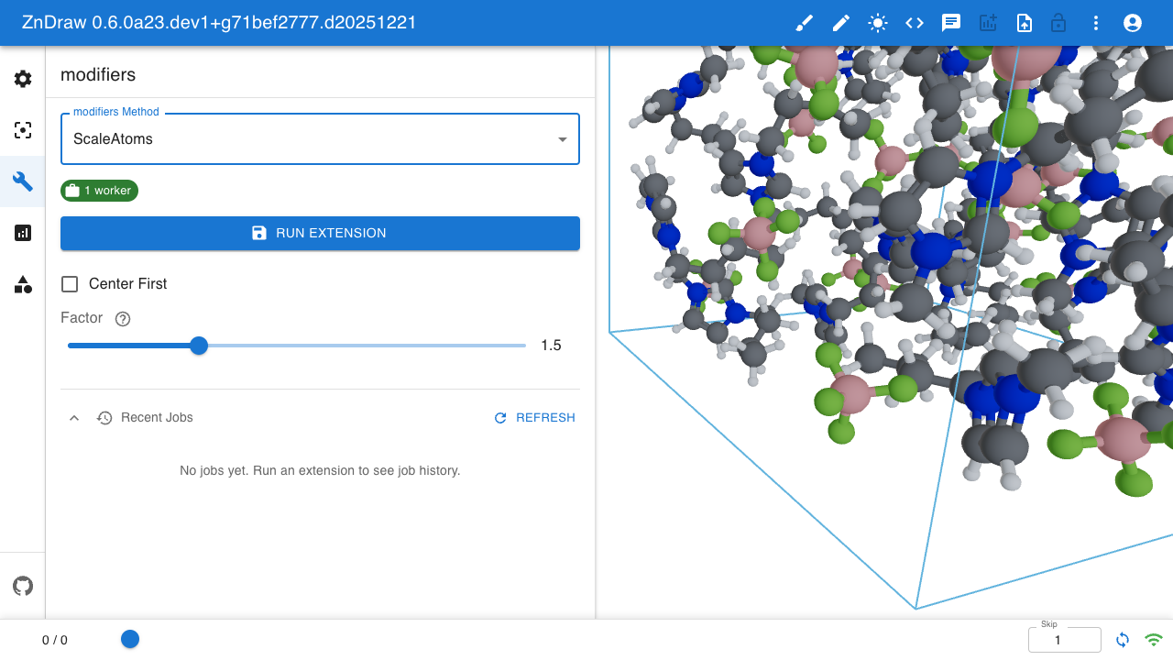Viewport: 1173px width, 660px height.
Task: Click the Factor slider thumb
Action: (199, 346)
